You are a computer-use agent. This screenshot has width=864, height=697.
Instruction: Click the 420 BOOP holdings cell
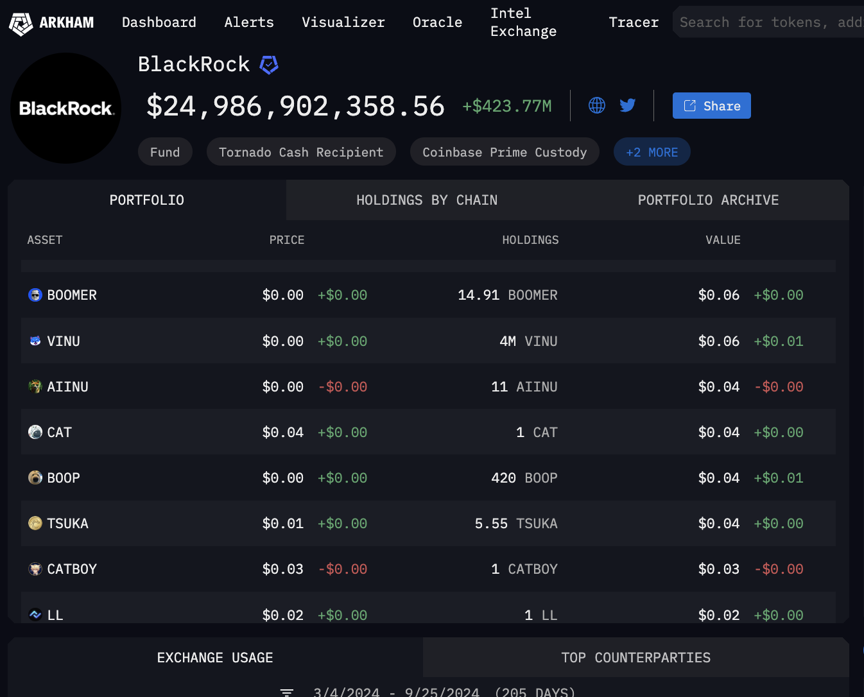coord(524,478)
